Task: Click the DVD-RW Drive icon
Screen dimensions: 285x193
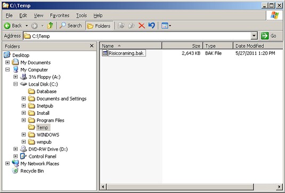Action: 23,149
